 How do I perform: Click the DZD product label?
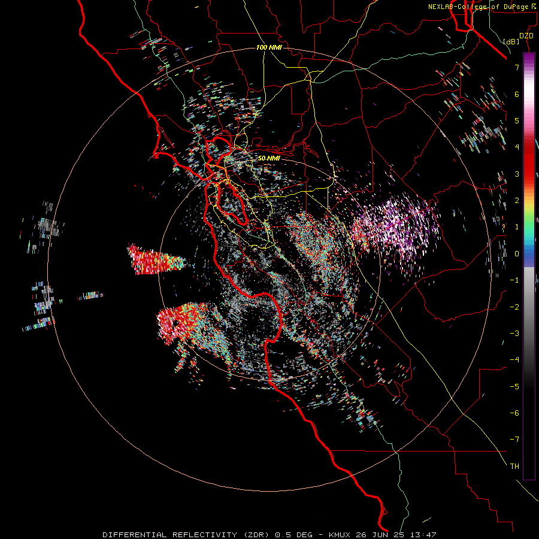tap(526, 36)
